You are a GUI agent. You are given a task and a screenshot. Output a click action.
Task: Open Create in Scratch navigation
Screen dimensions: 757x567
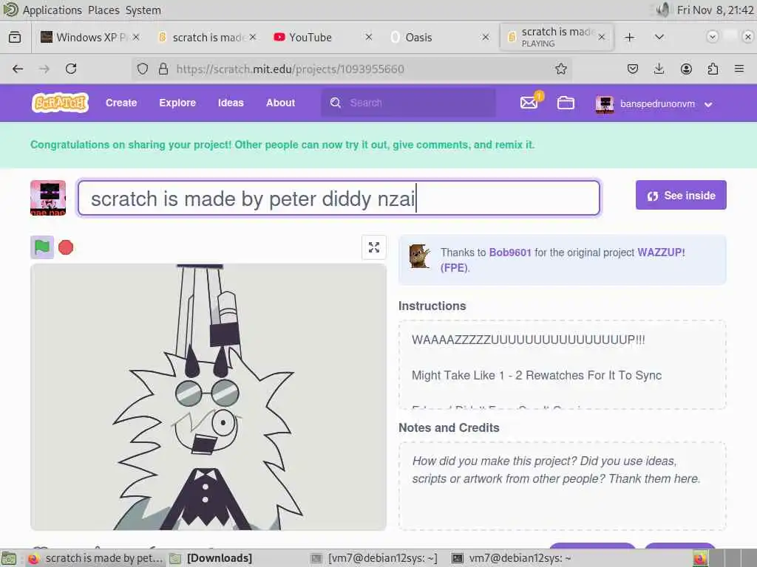click(x=121, y=103)
